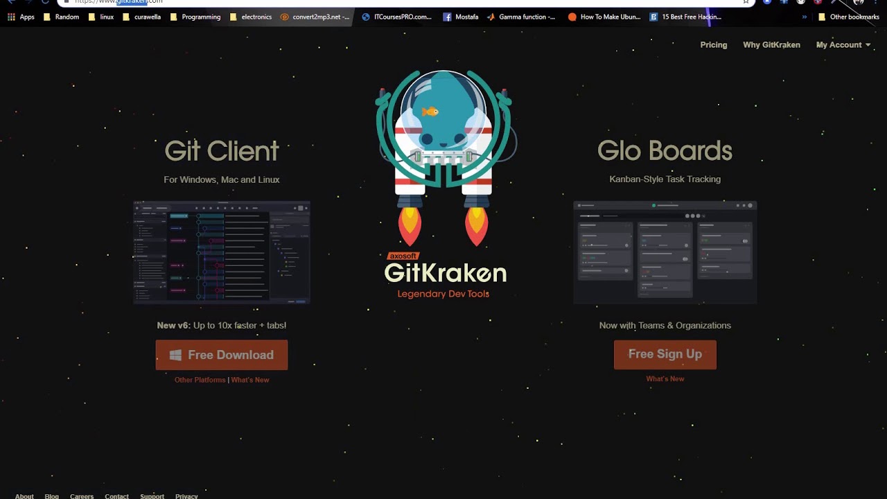Click the Glo Boards heading

pos(665,150)
